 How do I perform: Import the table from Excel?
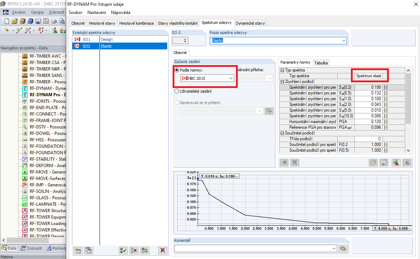click(x=407, y=162)
